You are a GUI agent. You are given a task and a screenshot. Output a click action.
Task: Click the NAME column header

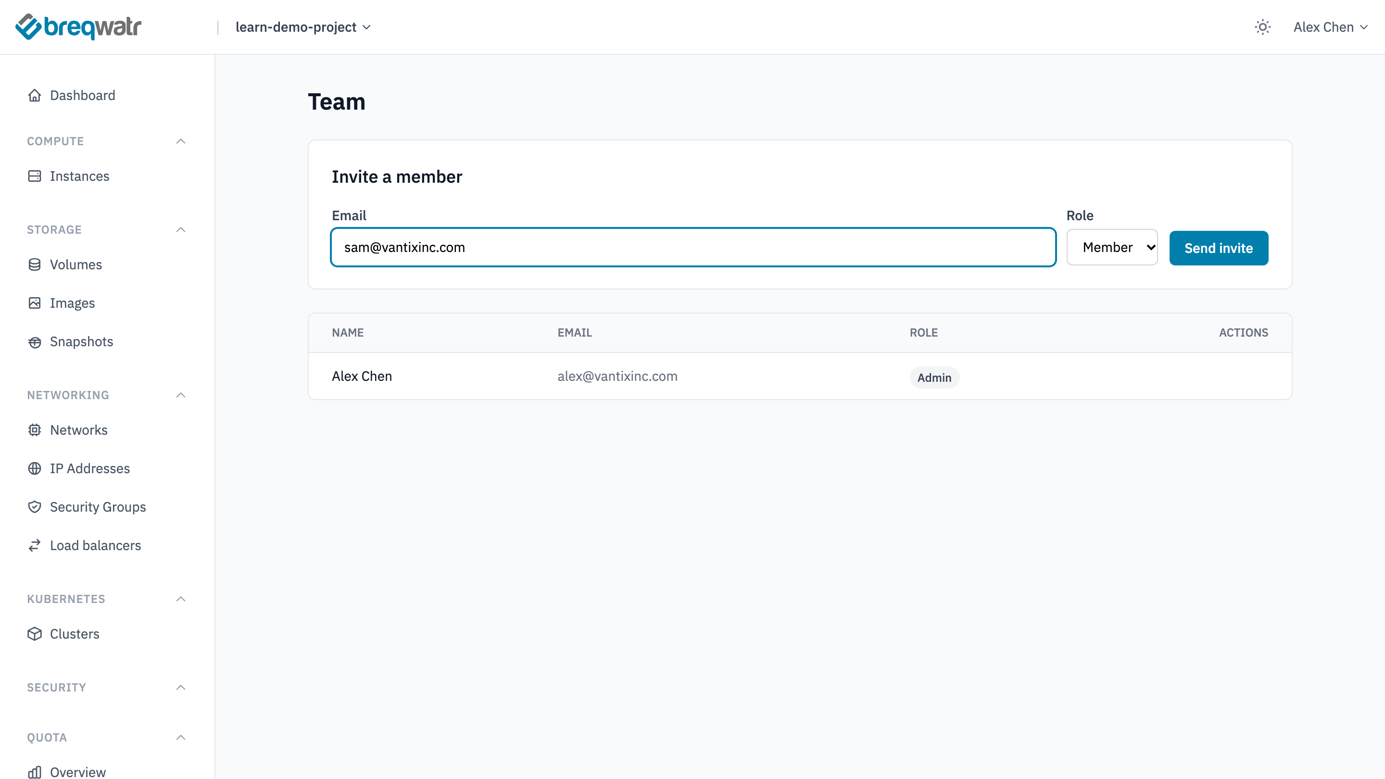coord(347,333)
